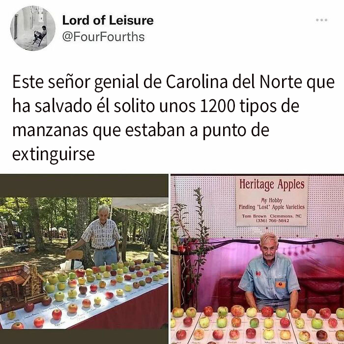Open the left photo of the outdoor apple table

coord(84,259)
